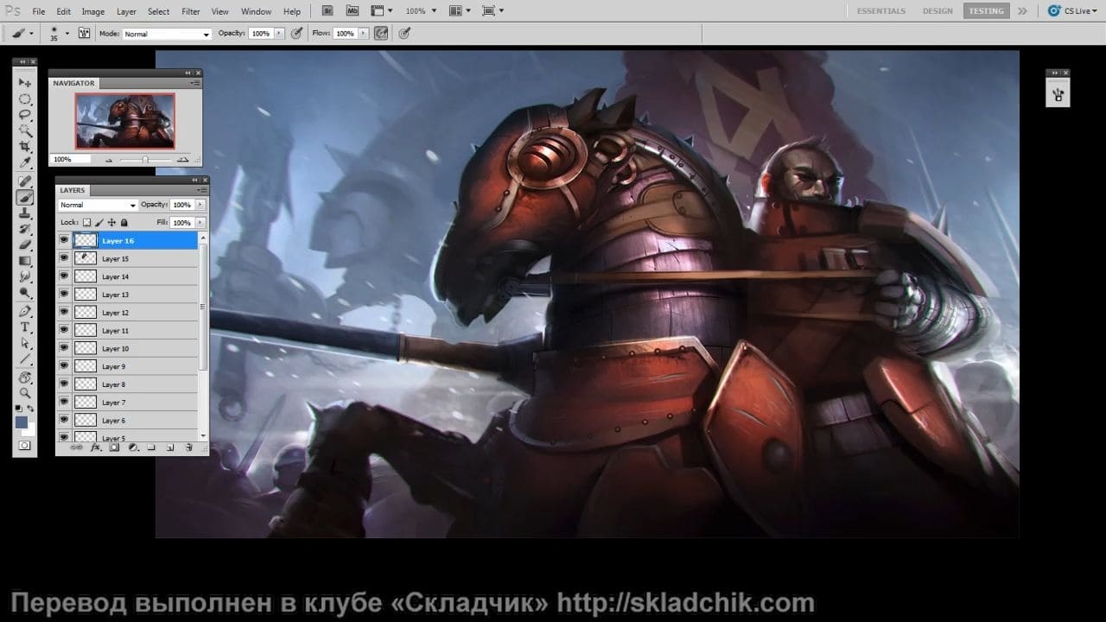This screenshot has width=1106, height=622.
Task: Open the Window menu
Action: tap(256, 11)
